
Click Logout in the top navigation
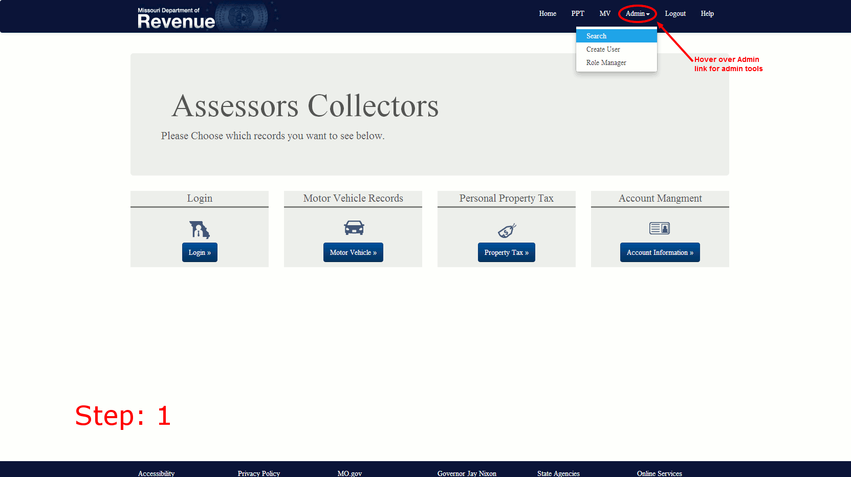click(675, 14)
